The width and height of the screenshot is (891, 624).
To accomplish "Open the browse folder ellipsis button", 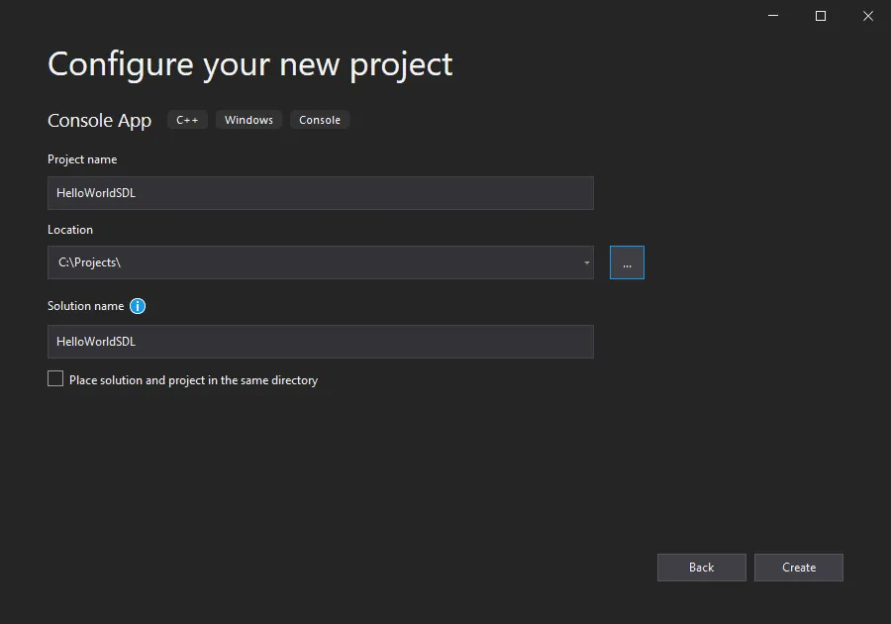I will tap(627, 262).
